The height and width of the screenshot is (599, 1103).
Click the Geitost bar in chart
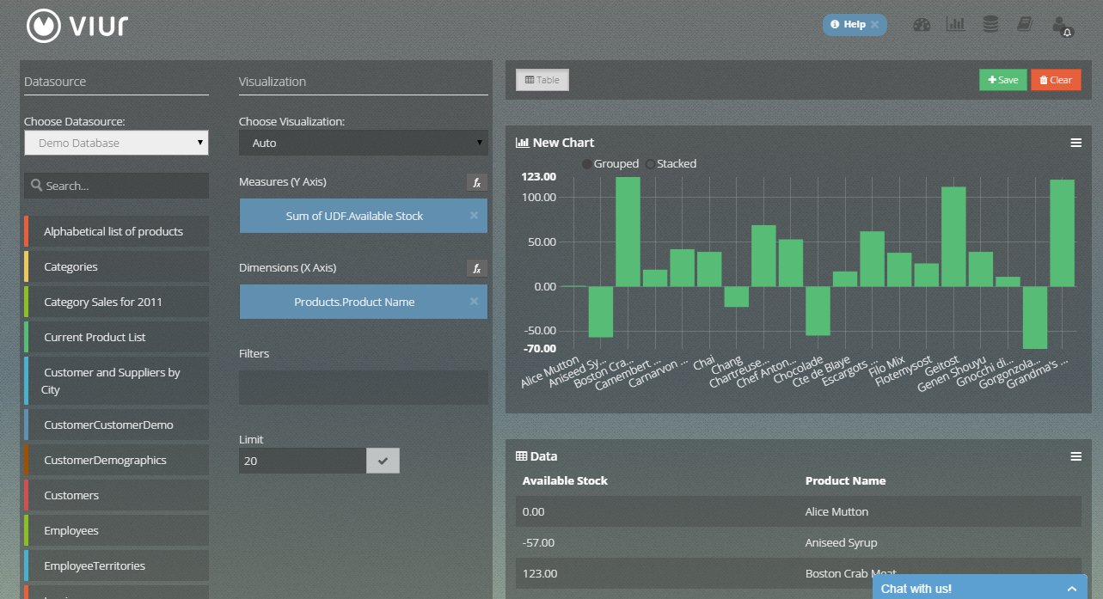coord(953,236)
